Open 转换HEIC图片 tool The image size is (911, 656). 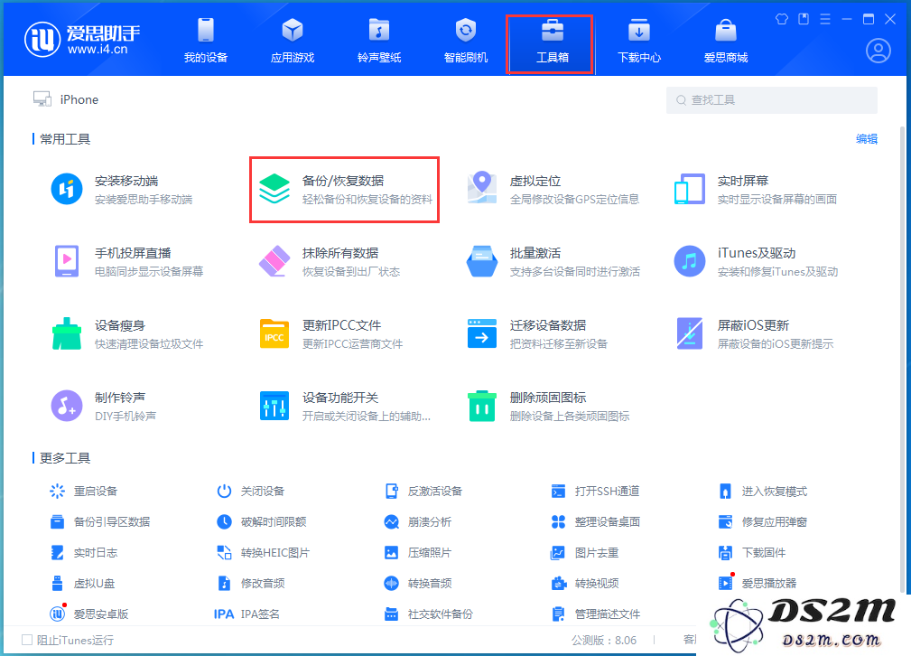(x=263, y=553)
